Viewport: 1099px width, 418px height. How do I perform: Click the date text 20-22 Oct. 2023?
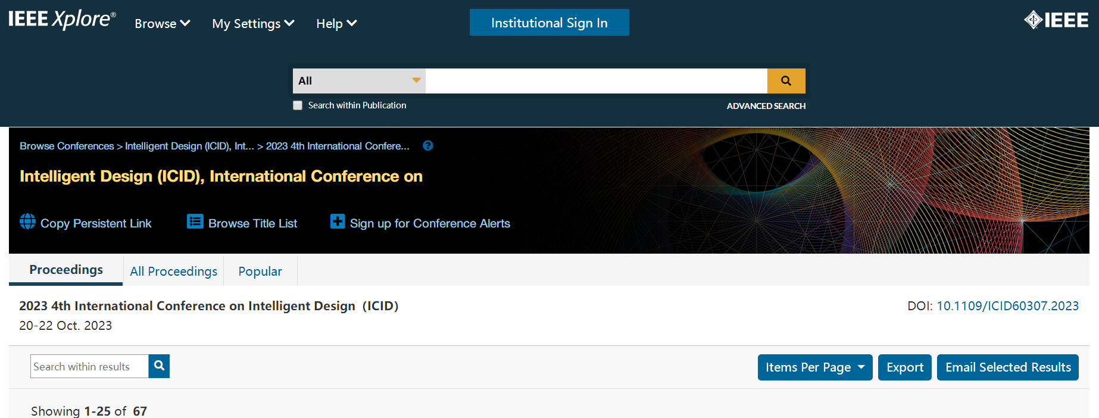[65, 326]
